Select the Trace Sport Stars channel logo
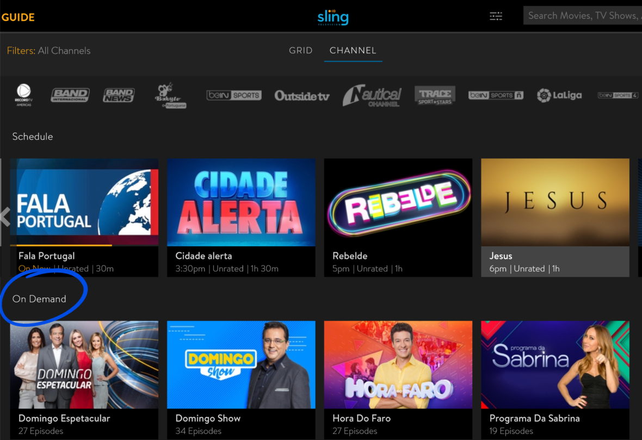 point(435,95)
